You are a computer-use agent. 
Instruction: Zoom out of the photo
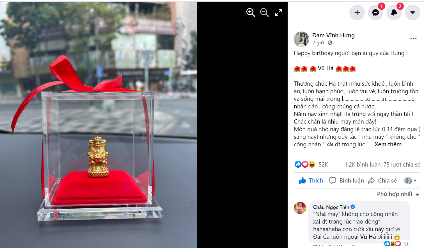[x=264, y=12]
